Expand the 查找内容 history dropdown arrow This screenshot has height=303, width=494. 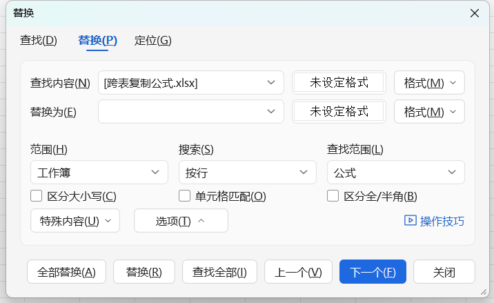point(270,83)
